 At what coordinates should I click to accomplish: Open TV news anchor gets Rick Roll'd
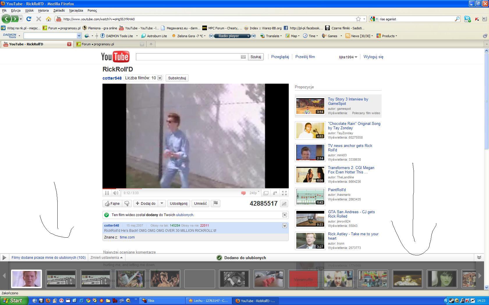tap(350, 148)
